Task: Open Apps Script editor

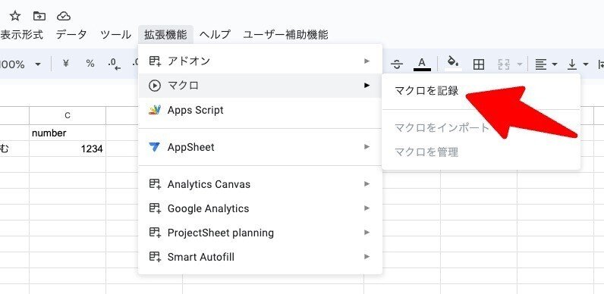Action: (260, 110)
